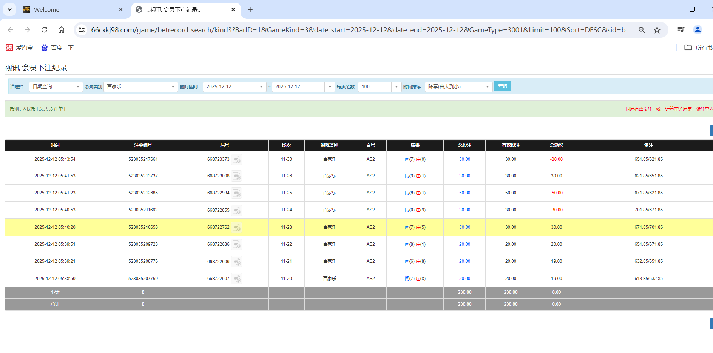Click the magnifier search icon in address bar
This screenshot has width=713, height=353.
(x=642, y=29)
